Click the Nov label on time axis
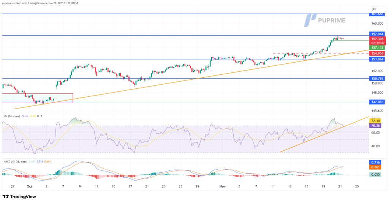This screenshot has height=203, width=389. click(x=223, y=187)
